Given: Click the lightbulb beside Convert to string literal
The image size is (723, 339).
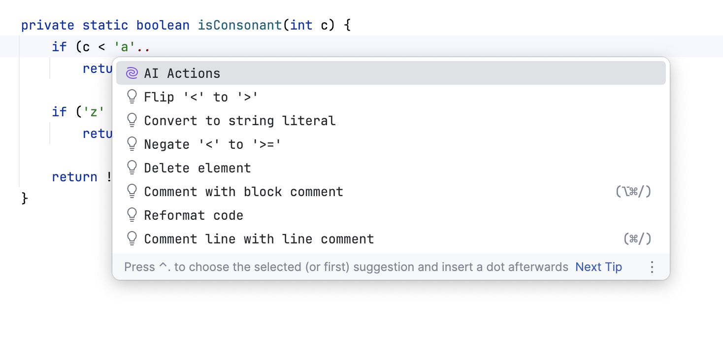Looking at the screenshot, I should (131, 120).
